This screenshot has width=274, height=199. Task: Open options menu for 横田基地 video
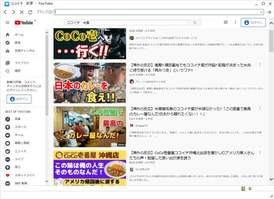tap(260, 65)
